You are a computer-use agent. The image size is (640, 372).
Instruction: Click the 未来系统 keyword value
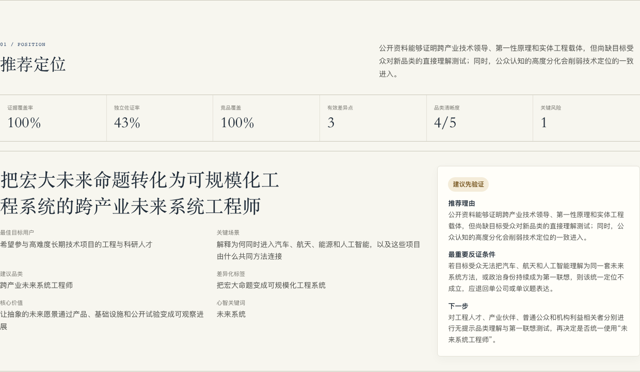(x=231, y=314)
